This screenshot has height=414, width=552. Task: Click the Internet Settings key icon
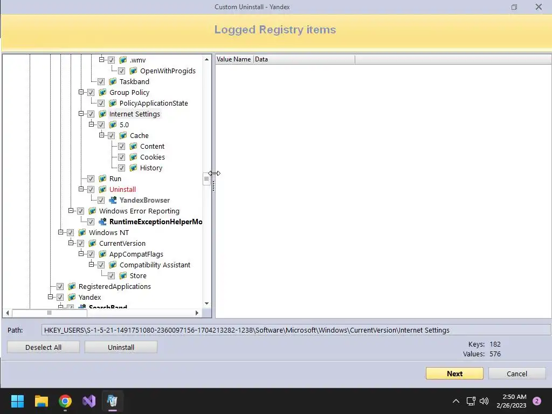(x=102, y=114)
